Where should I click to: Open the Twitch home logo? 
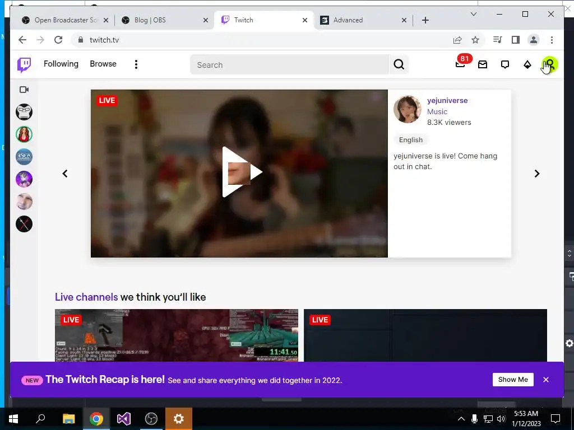click(24, 65)
